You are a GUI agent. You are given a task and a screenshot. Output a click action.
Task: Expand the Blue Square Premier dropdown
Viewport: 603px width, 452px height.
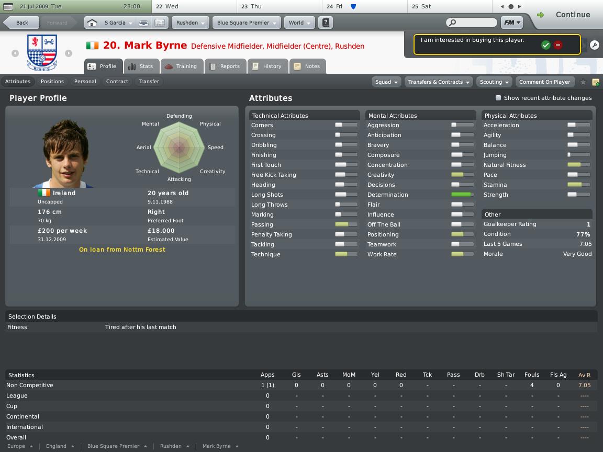(x=247, y=22)
